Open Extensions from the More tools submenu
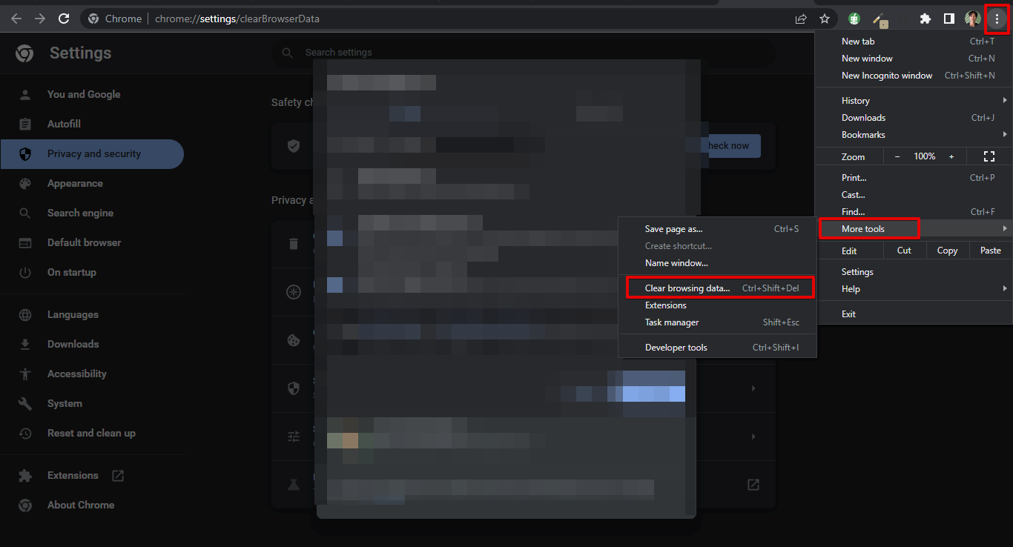Image resolution: width=1013 pixels, height=547 pixels. click(717, 305)
